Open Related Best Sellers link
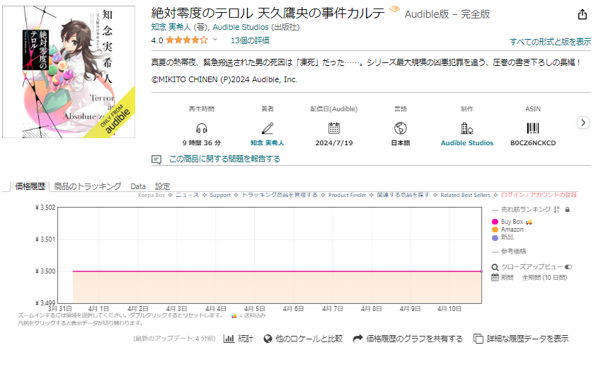This screenshot has width=603, height=367. pos(465,196)
